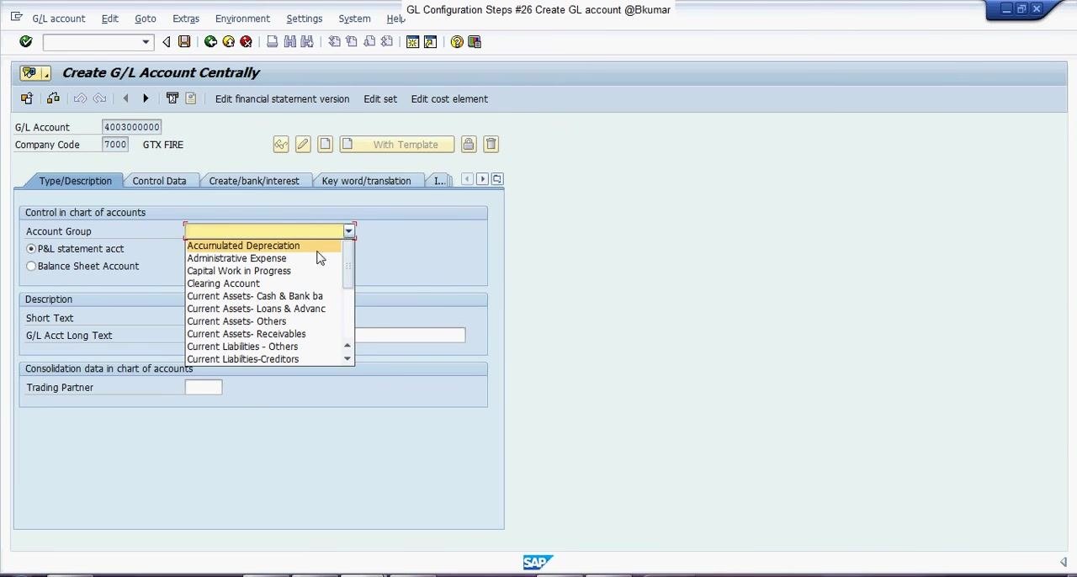
Task: Open the Account Group dropdown arrow
Action: (x=348, y=231)
